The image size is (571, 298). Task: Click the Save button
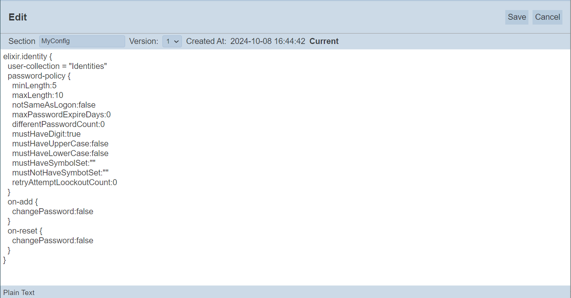516,17
